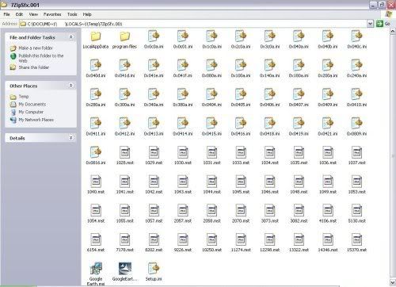Screen dimensions: 396x287
Task: Open the Tools menu
Action: [x=72, y=14]
